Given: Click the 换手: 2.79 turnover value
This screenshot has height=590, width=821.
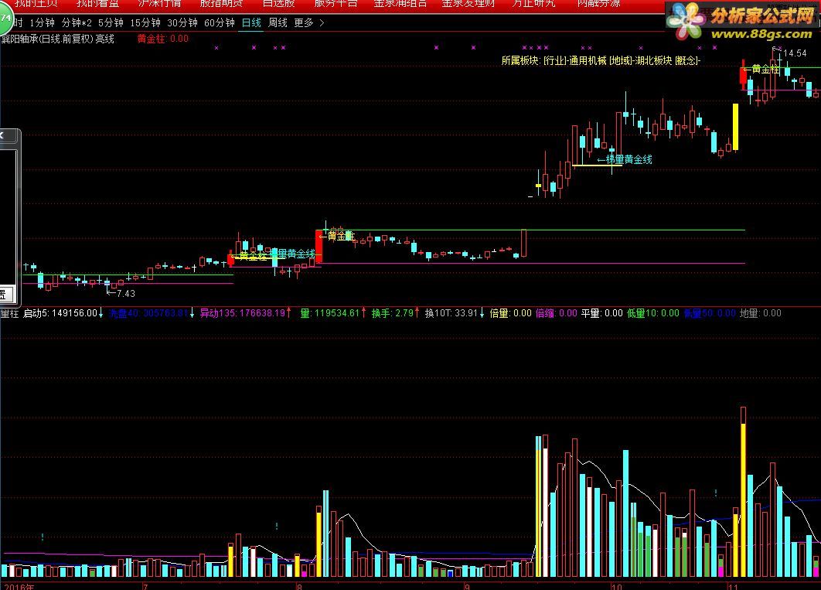Looking at the screenshot, I should pos(393,313).
